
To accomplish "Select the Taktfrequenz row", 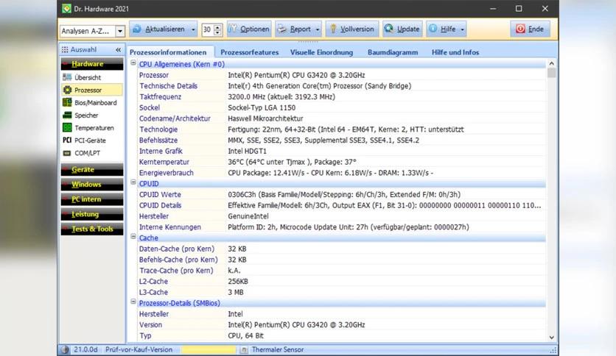I will click(x=341, y=97).
